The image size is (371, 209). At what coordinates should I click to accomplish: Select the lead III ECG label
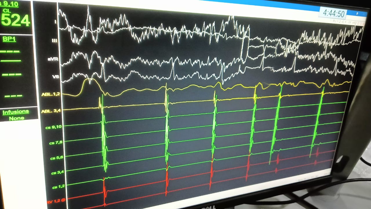54,41
